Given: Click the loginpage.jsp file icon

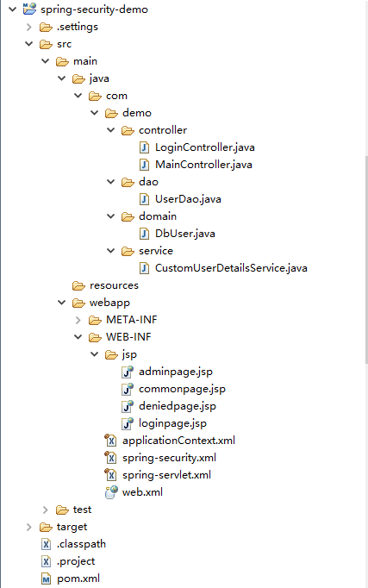Looking at the screenshot, I should [x=128, y=423].
